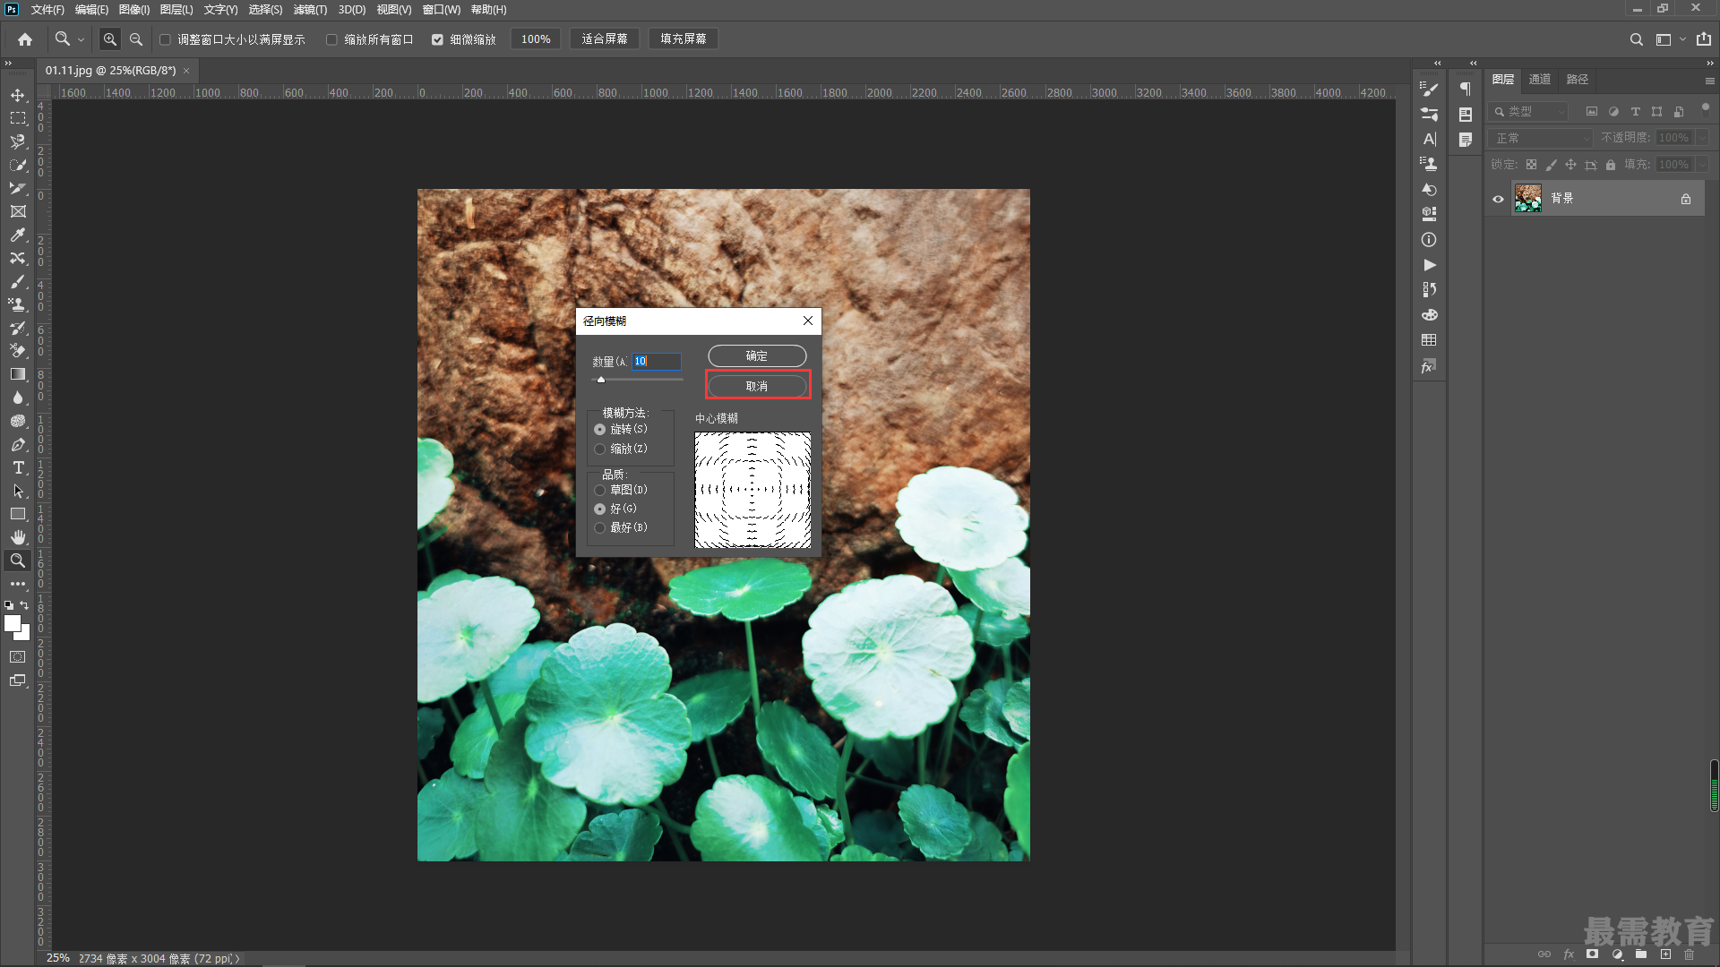Select the History Brush tool
1720x967 pixels.
18,328
